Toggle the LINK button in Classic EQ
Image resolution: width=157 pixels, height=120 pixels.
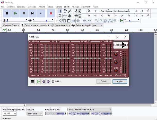point(116,71)
